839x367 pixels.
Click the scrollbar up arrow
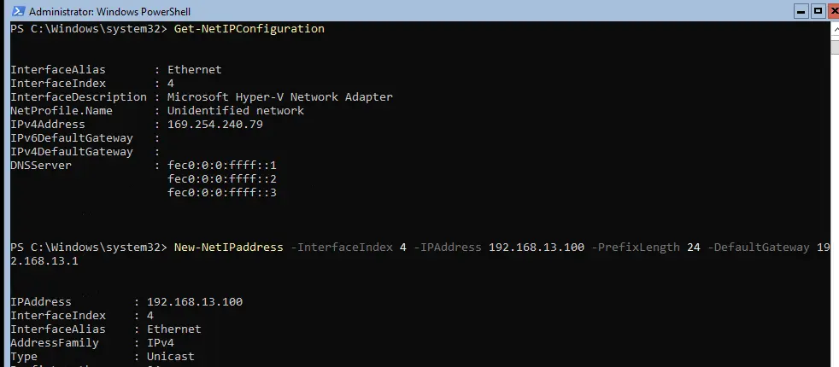coord(835,29)
